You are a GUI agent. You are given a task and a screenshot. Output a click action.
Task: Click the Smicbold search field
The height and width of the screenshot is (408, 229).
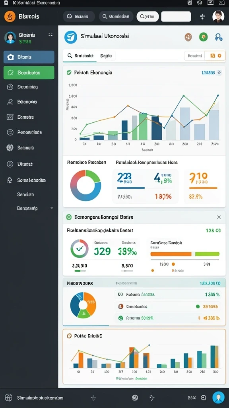[80, 56]
